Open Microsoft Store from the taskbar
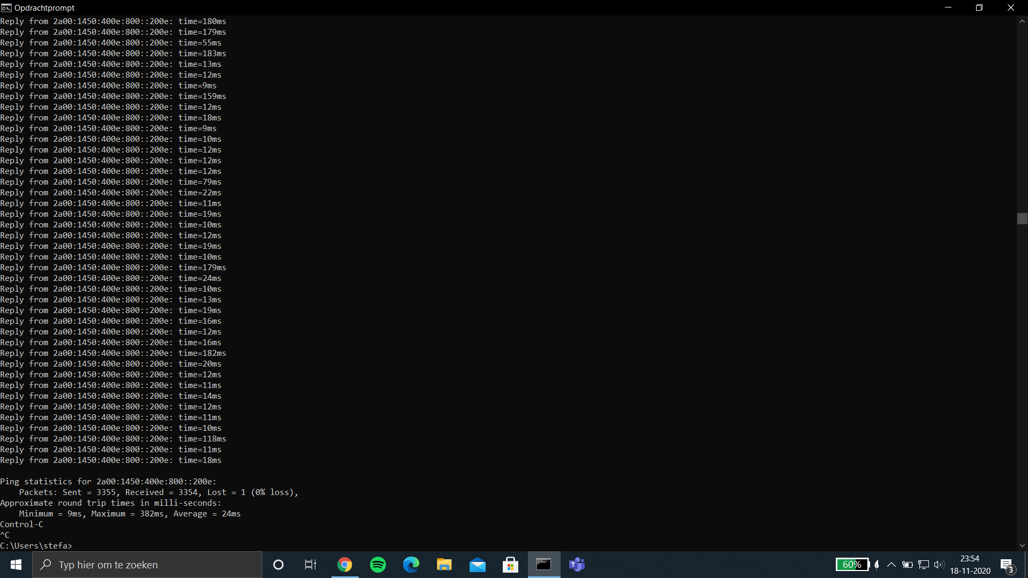The width and height of the screenshot is (1028, 578). coord(511,565)
